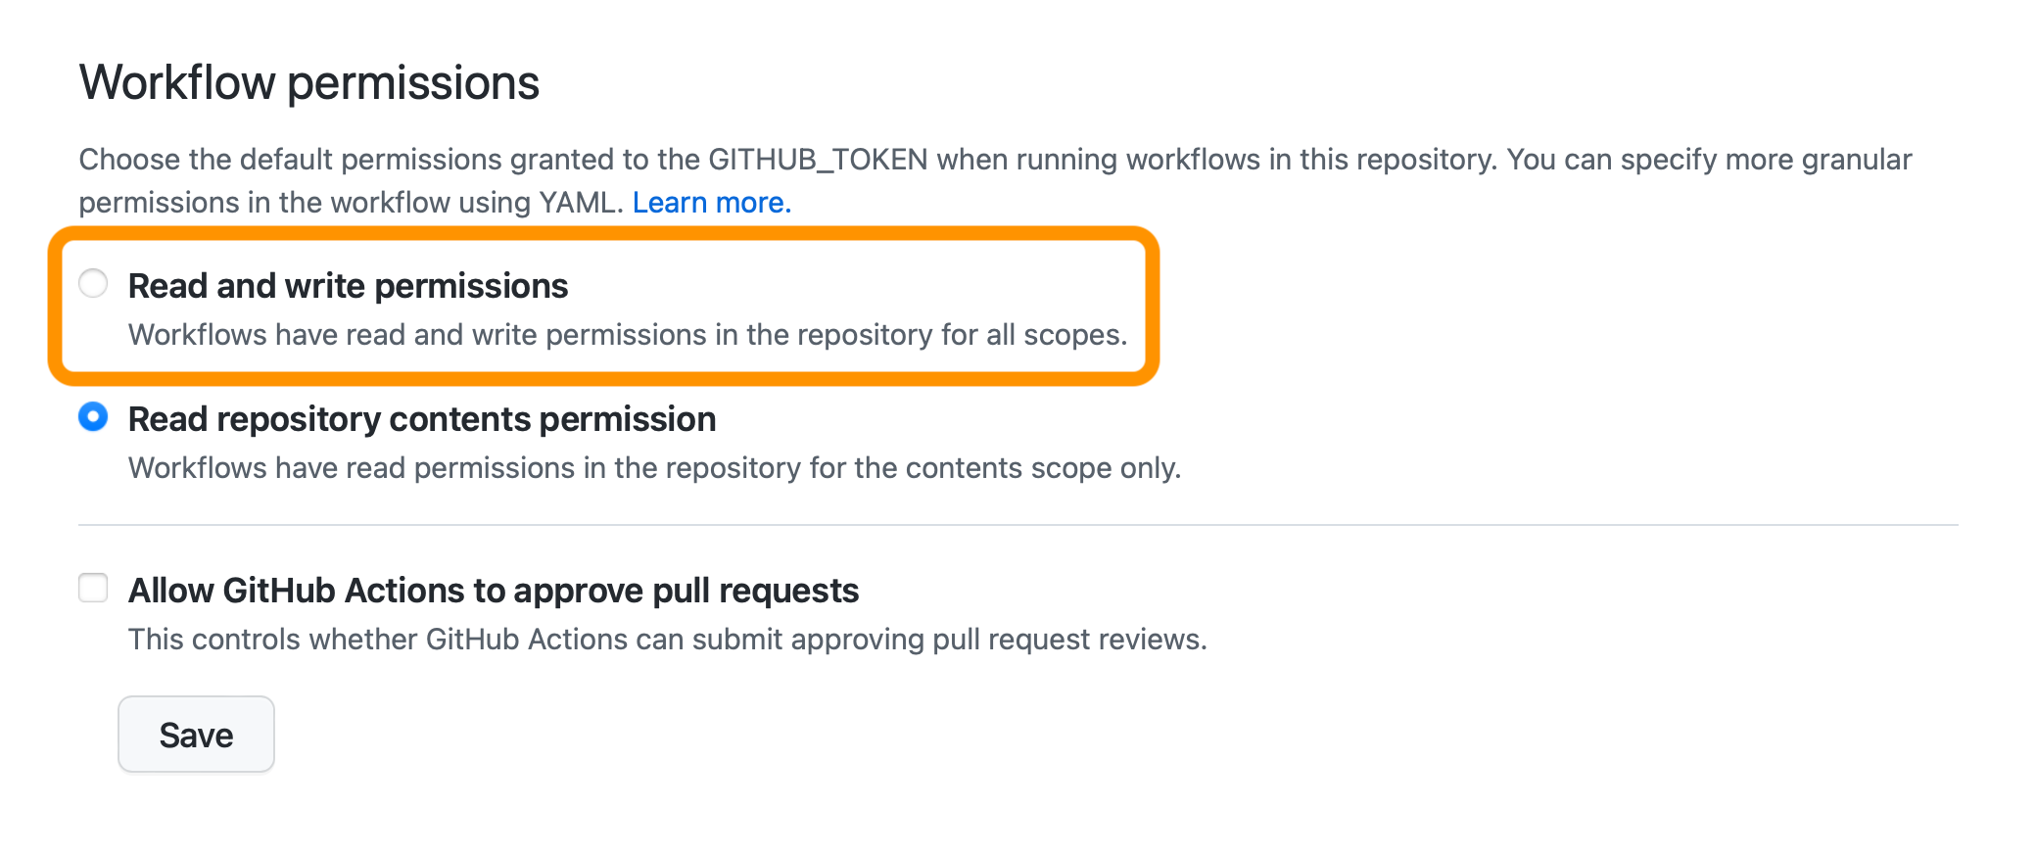
Task: Click the Workflow permissions heading
Action: (309, 82)
